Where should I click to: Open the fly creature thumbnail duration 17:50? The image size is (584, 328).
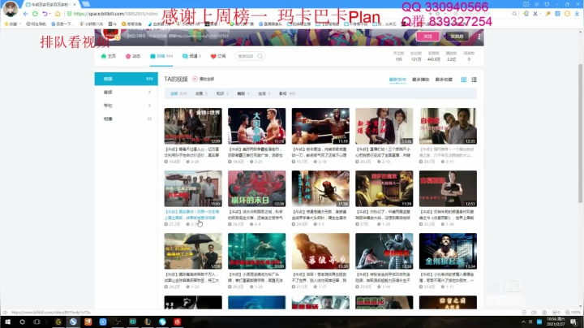(320, 188)
